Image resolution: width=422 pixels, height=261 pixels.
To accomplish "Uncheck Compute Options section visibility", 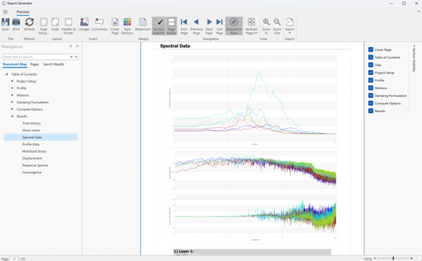I will point(371,103).
